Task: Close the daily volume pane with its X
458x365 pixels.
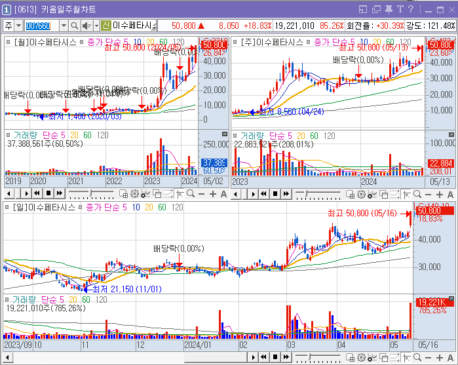Action: (451, 298)
